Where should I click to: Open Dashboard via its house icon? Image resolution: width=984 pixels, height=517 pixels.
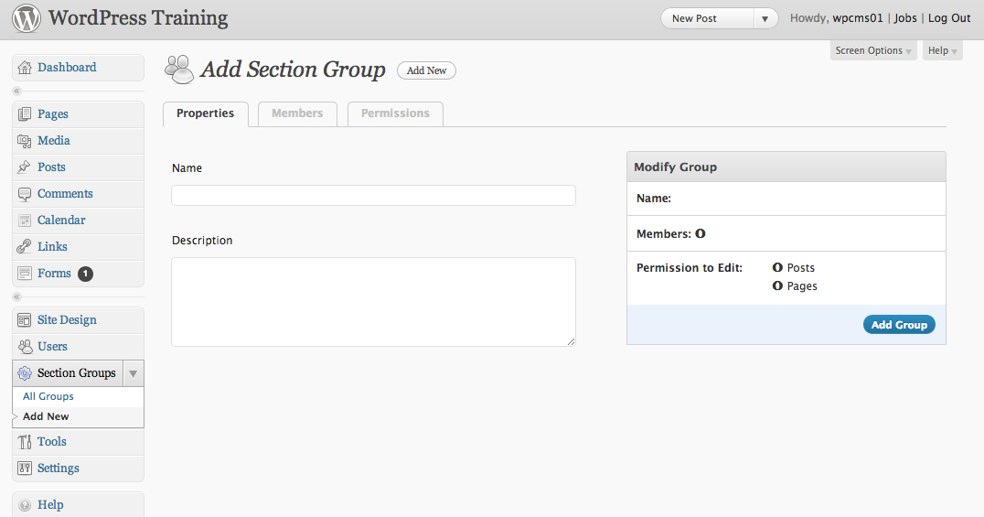25,67
